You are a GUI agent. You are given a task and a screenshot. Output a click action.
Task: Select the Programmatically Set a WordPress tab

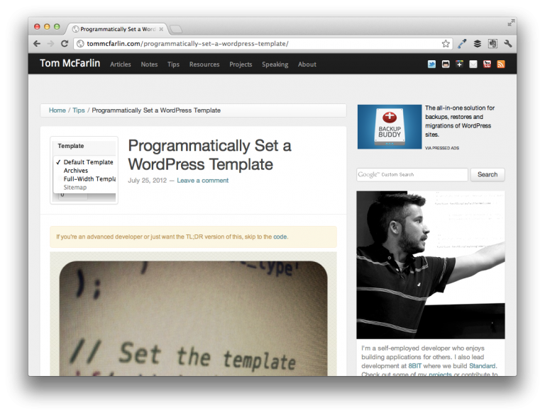pos(117,29)
